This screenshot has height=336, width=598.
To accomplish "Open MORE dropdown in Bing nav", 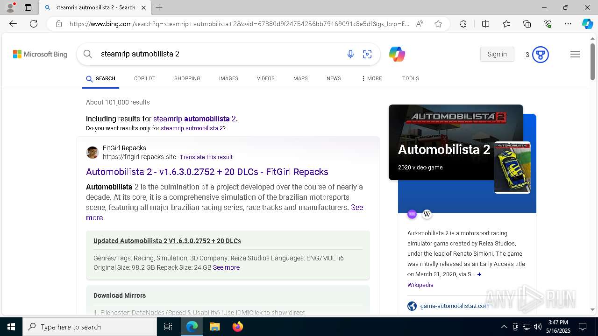I will (371, 78).
